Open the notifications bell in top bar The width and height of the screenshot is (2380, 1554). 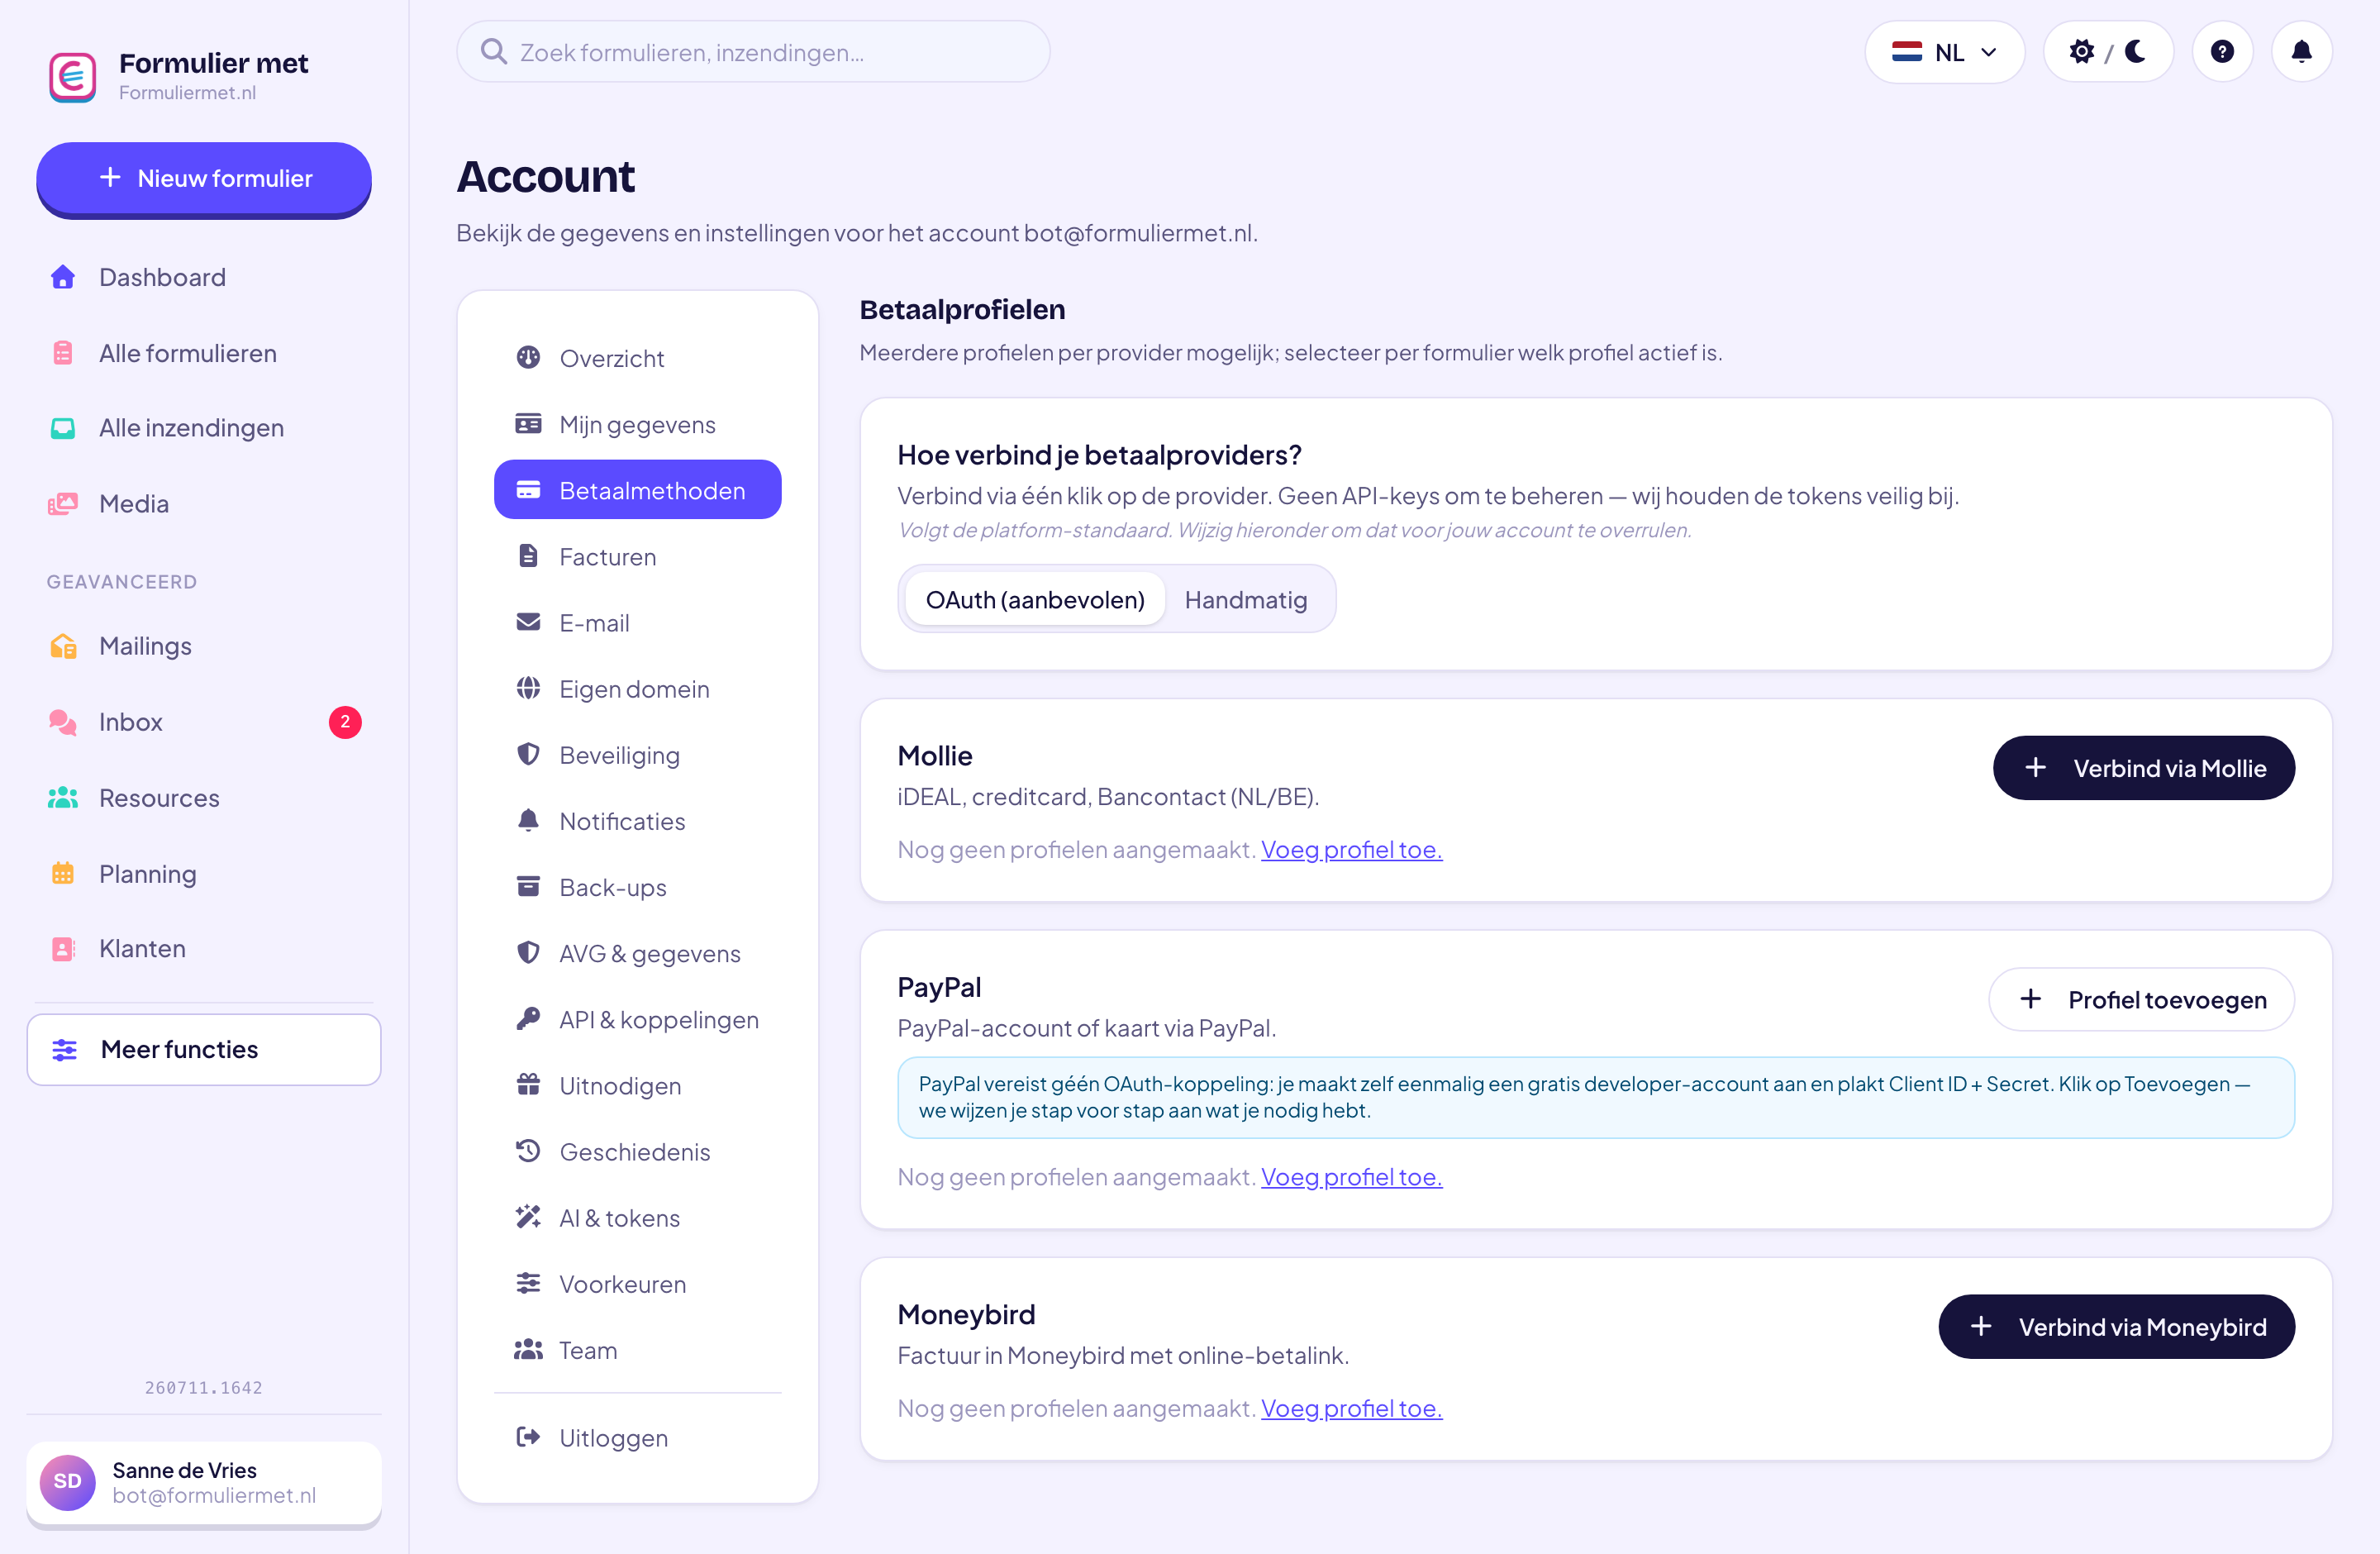coord(2301,51)
